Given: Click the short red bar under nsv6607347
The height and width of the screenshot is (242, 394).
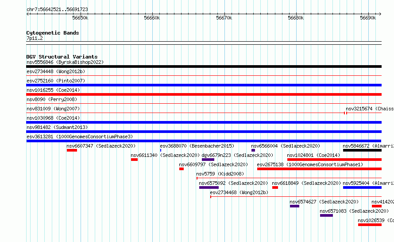Looking at the screenshot, I should pyautogui.click(x=72, y=150).
